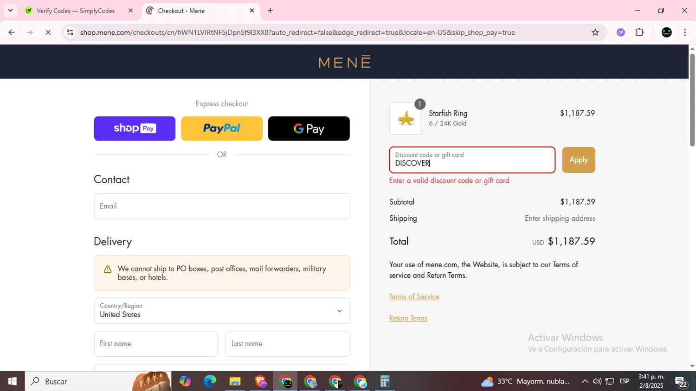Bookmark this page with the star icon
The width and height of the screenshot is (696, 391).
595,32
